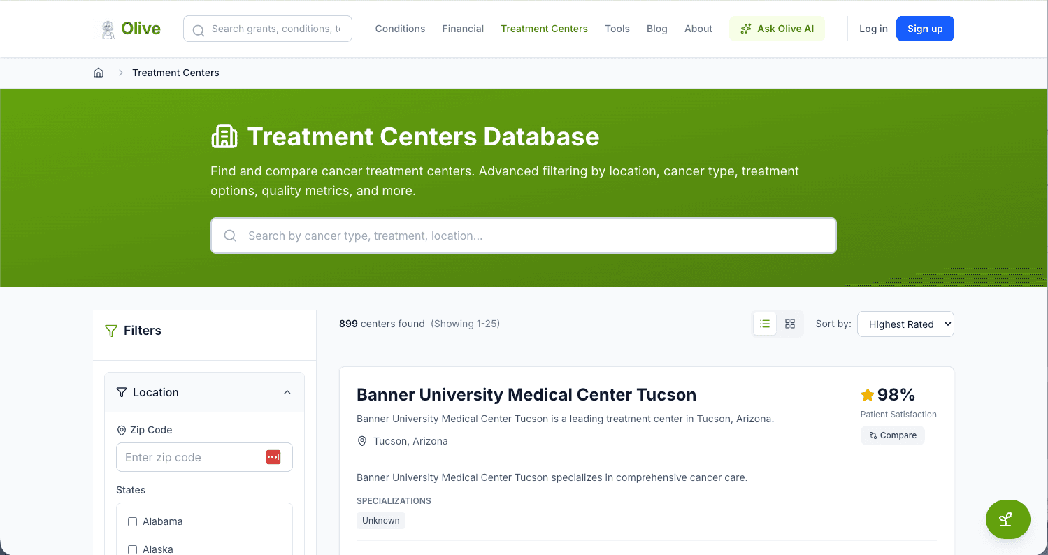This screenshot has height=555, width=1048.
Task: Click the 'Tucson, Arizona' location text
Action: pos(410,441)
